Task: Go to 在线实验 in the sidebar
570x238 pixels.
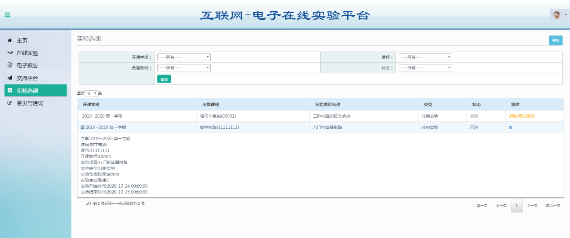Action: pos(27,53)
